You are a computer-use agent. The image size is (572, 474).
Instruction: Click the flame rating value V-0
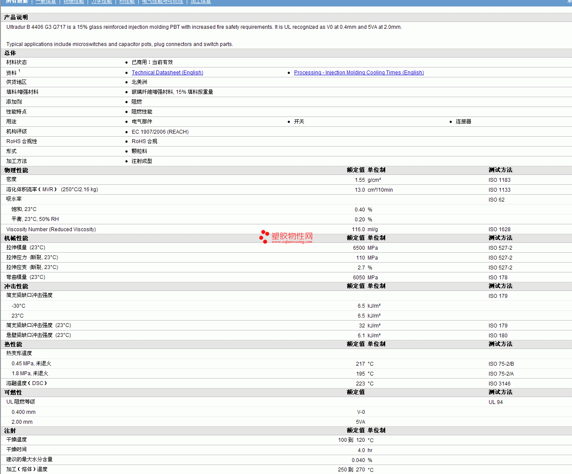[361, 412]
